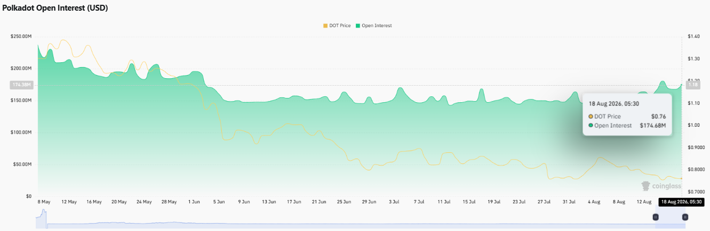Image resolution: width=710 pixels, height=231 pixels.
Task: Click the 29 Jun date label
Action: coord(369,202)
